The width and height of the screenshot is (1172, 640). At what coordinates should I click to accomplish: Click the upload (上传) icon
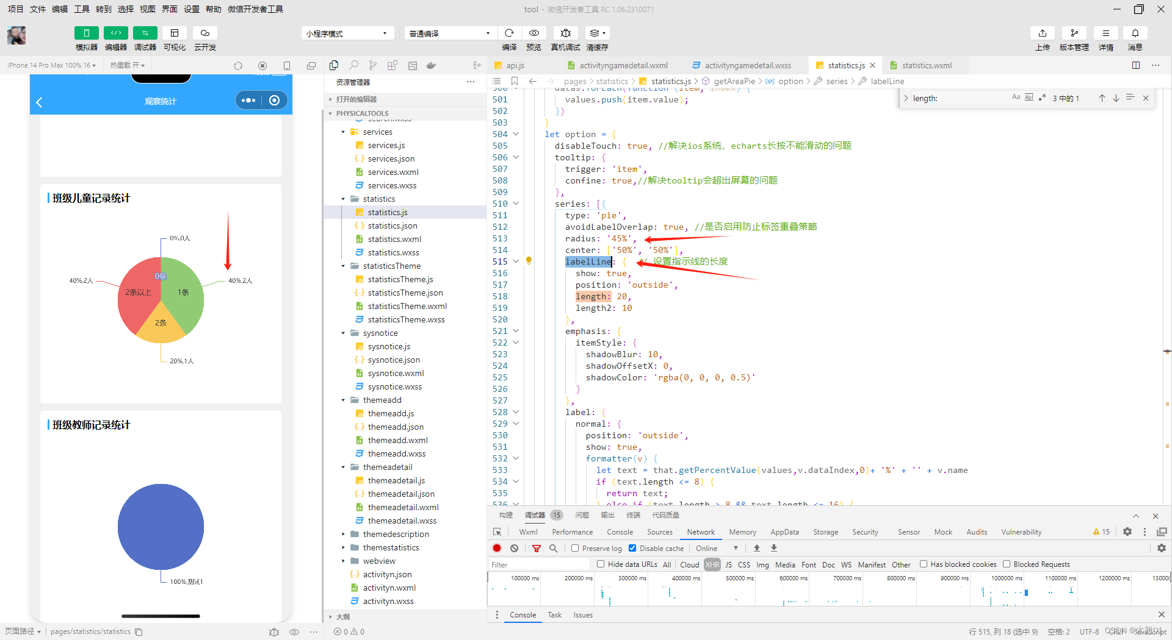[1043, 33]
